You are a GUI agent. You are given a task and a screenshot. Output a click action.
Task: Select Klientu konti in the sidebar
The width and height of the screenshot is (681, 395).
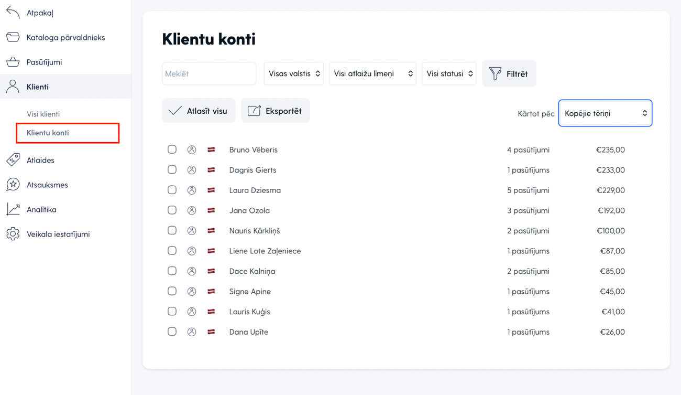click(48, 133)
